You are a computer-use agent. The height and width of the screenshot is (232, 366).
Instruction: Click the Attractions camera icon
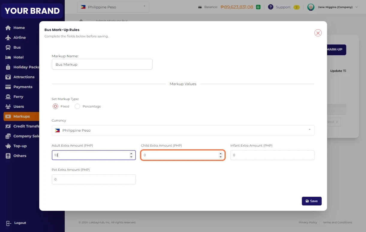[8, 77]
